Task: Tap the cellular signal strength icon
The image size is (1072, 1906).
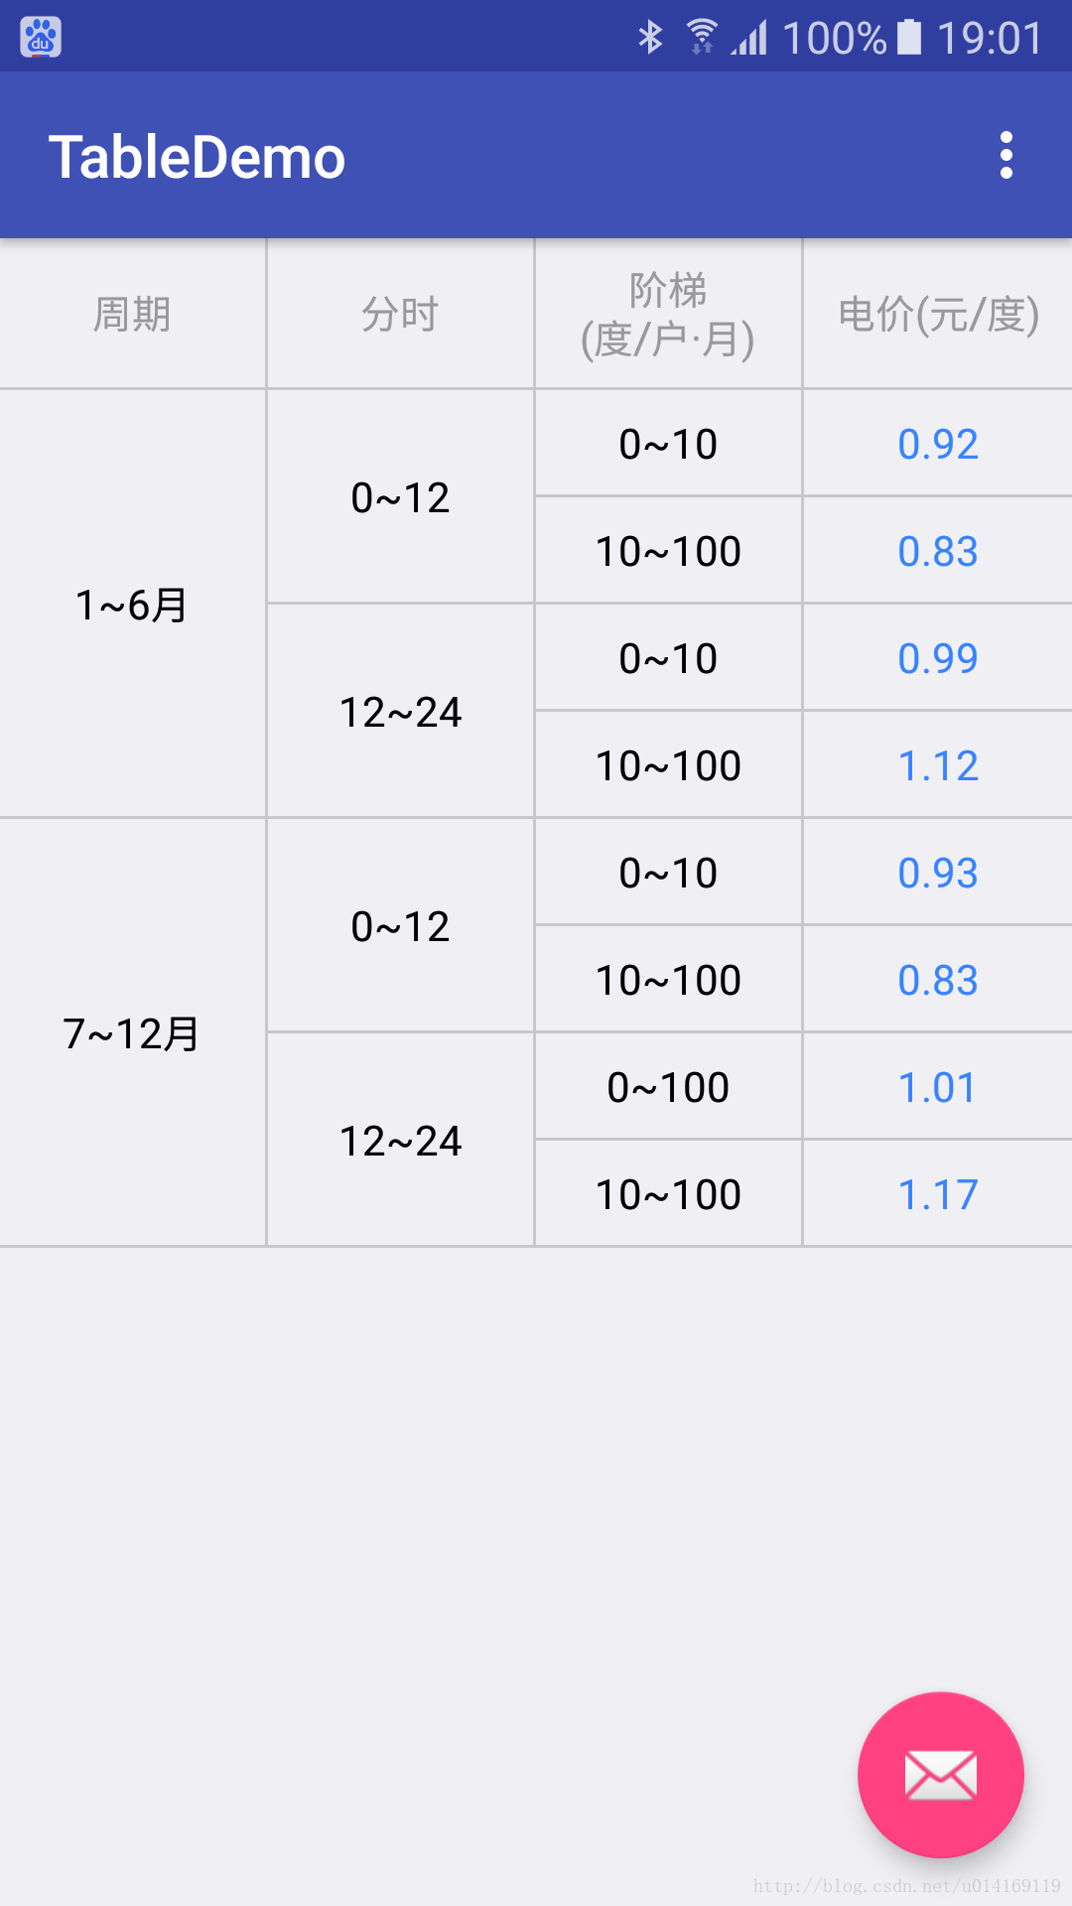Action: click(750, 38)
